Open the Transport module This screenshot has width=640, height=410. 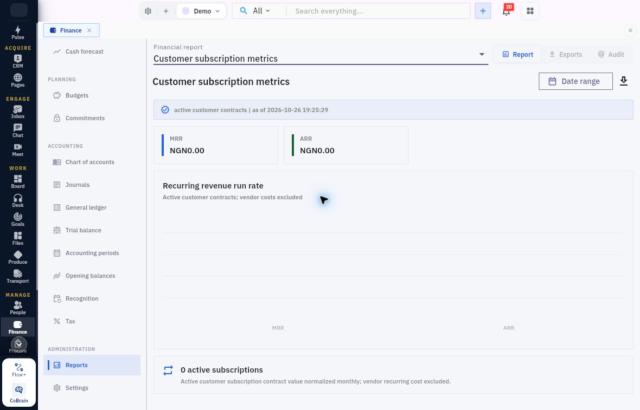pyautogui.click(x=17, y=277)
